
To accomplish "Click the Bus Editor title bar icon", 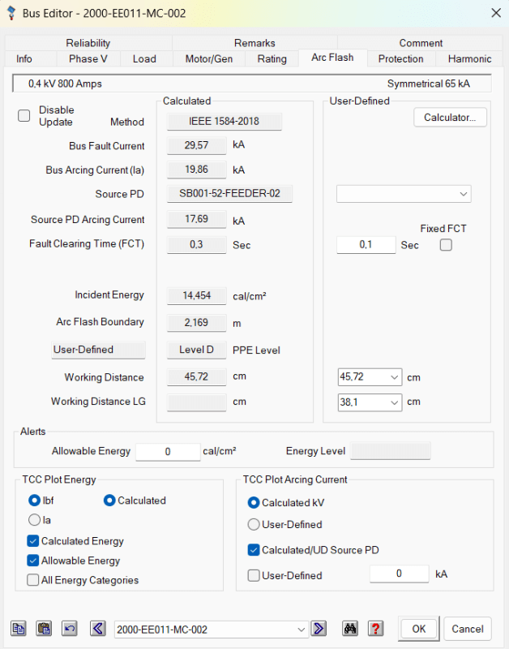I will 11,13.
